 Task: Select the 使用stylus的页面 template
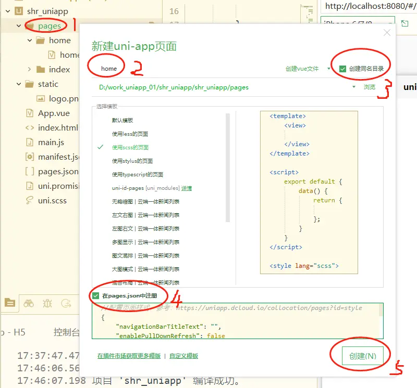tap(132, 161)
